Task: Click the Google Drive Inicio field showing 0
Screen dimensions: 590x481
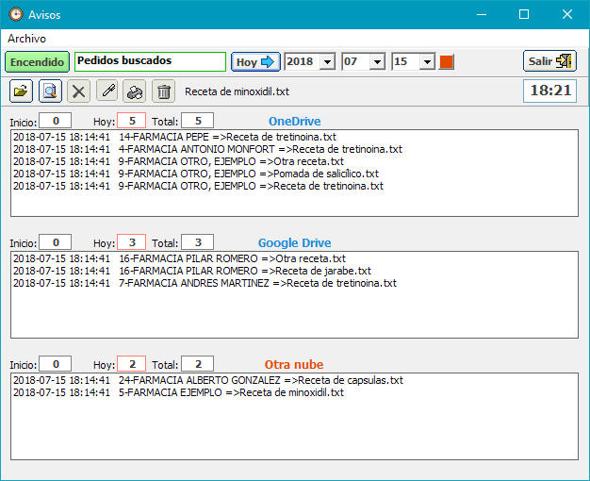Action: [x=56, y=242]
